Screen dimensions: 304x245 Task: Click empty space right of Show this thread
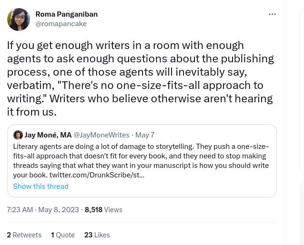coord(172,186)
